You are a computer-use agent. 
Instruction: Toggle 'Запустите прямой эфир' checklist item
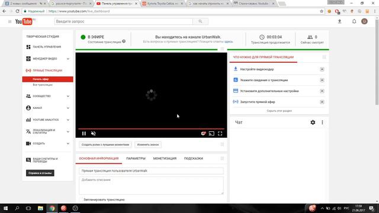point(322,102)
